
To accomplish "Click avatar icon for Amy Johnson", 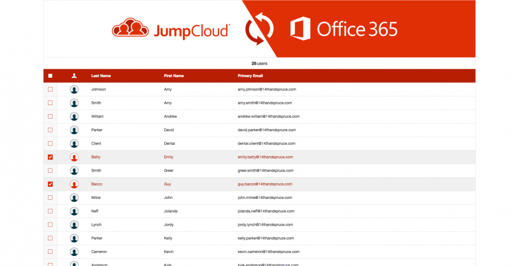I will pyautogui.click(x=74, y=89).
